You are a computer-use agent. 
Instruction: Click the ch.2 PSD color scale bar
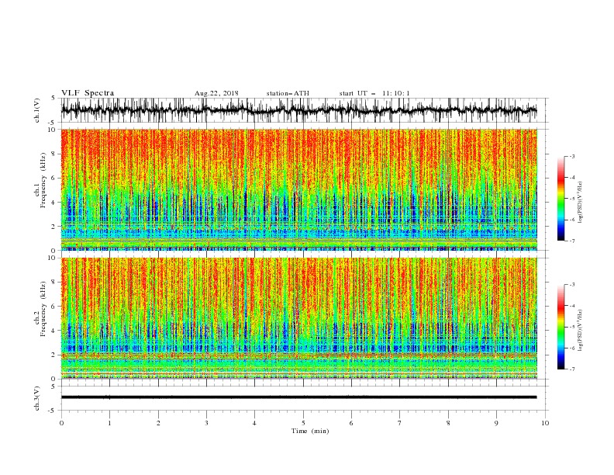coord(561,327)
